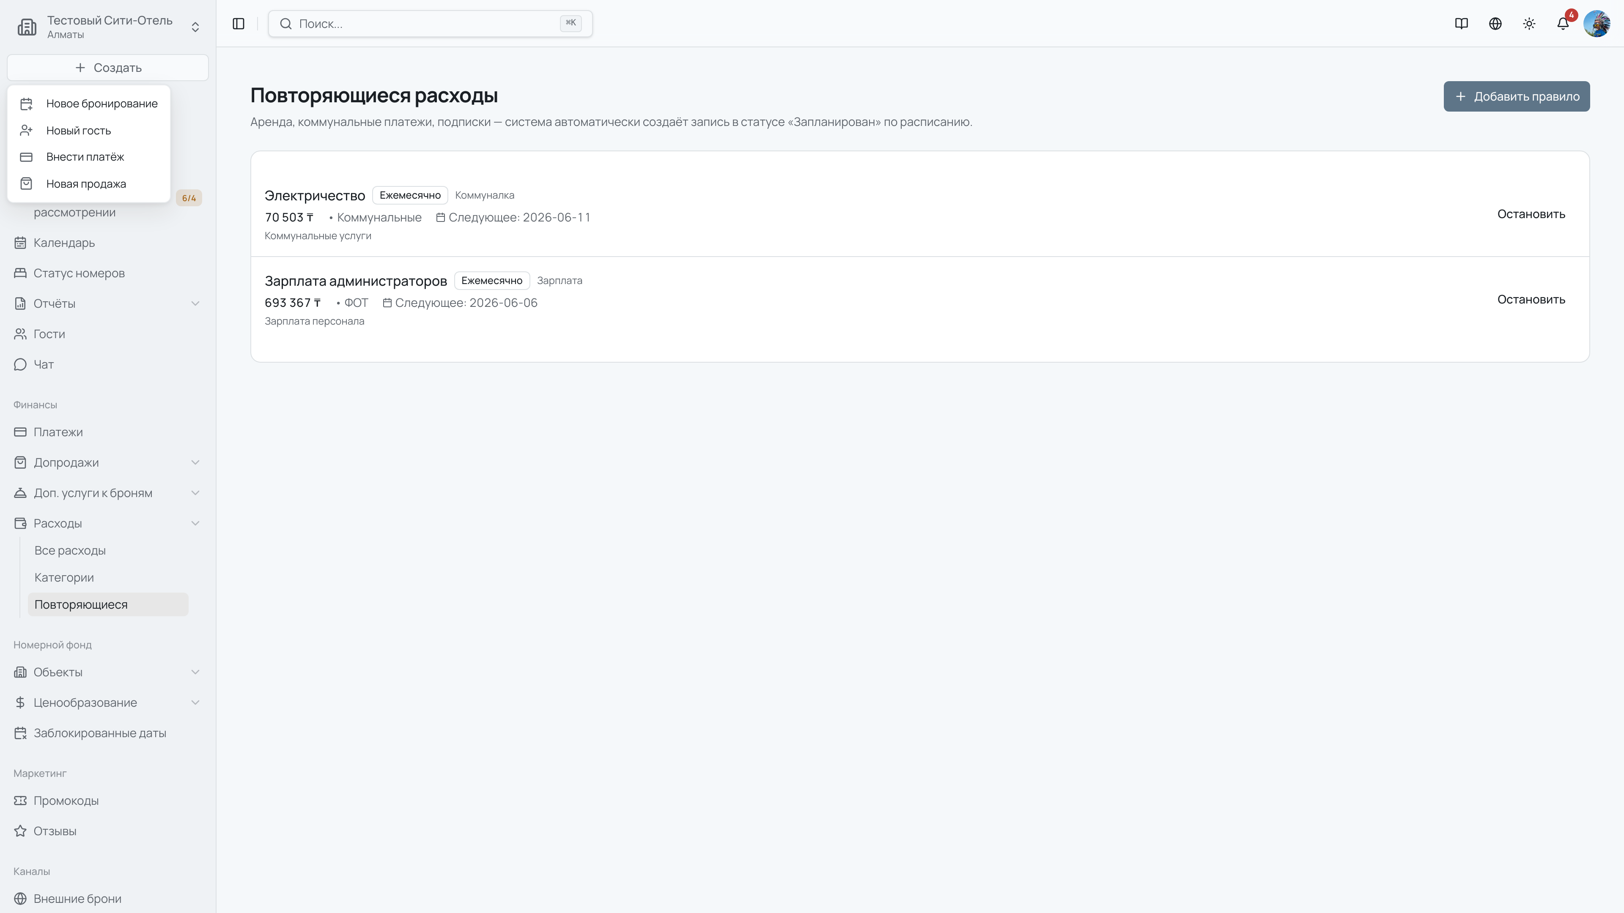
Task: Click the 6/4 counter badge
Action: coord(189,198)
